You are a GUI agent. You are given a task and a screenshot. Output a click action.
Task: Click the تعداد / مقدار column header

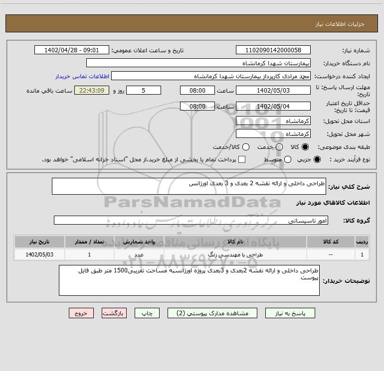(x=89, y=242)
